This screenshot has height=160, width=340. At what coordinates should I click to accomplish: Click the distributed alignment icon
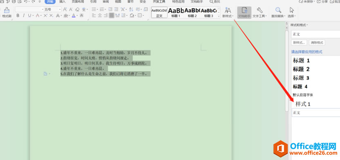tap(117, 16)
